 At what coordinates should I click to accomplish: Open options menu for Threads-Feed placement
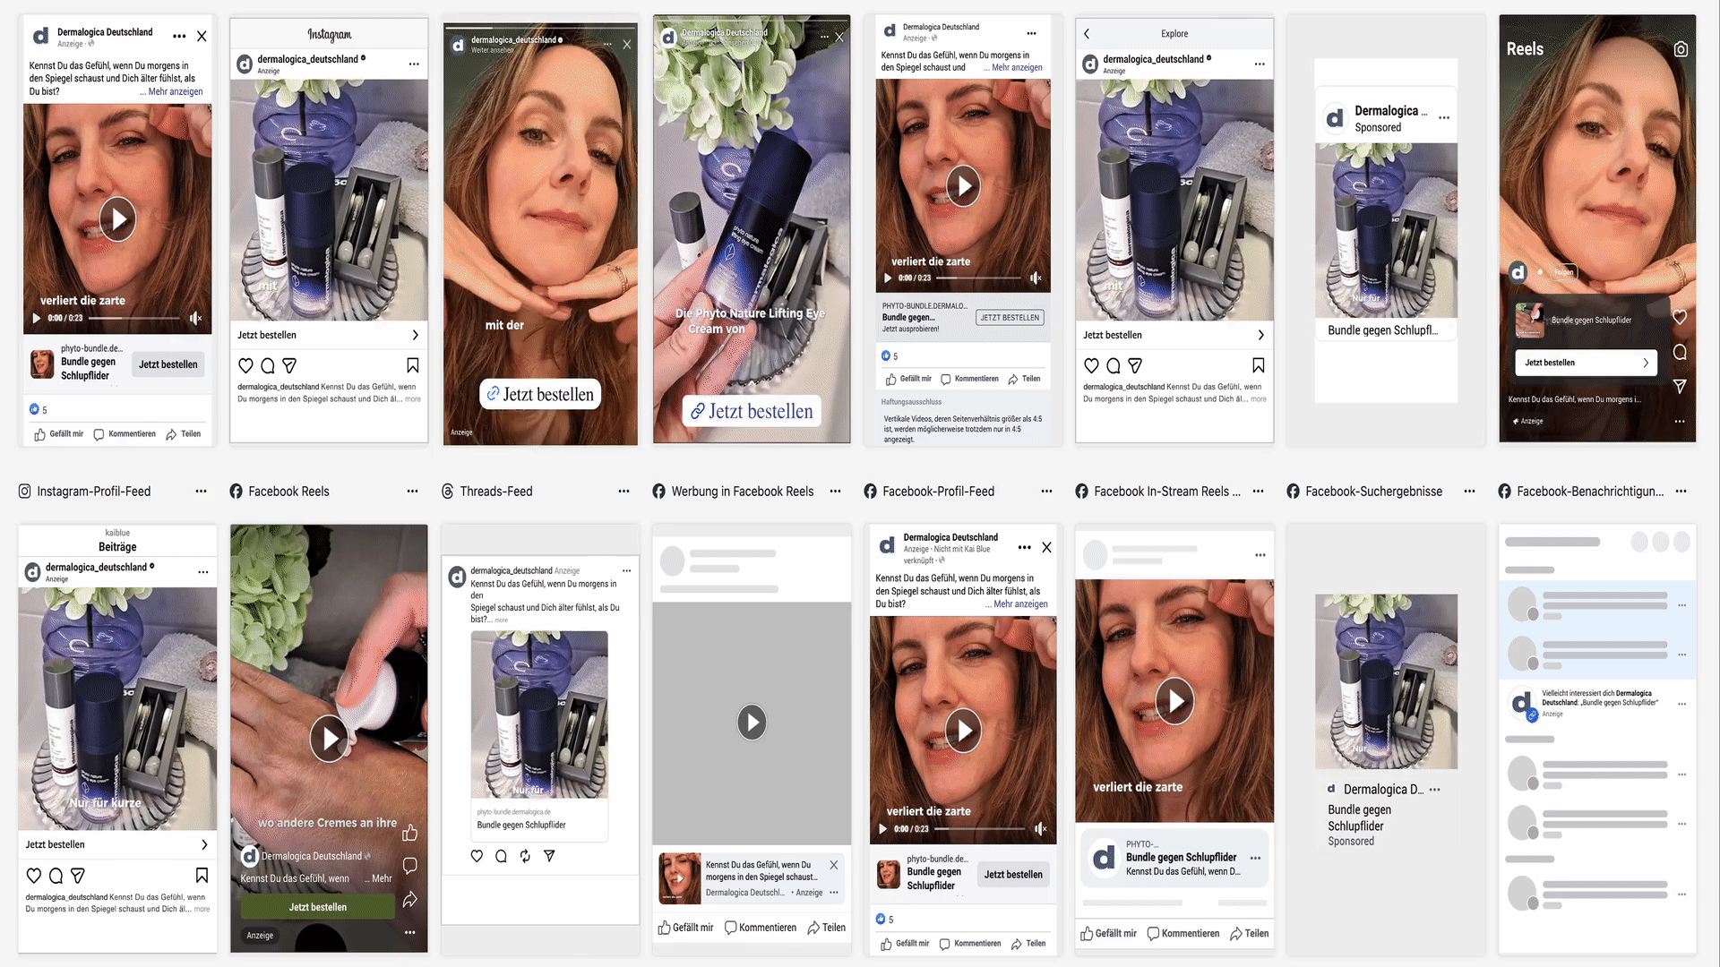[623, 492]
